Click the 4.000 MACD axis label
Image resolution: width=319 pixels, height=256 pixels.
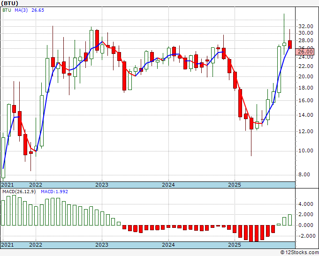[306, 204]
